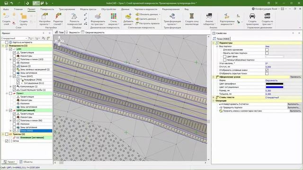This screenshot has width=303, height=170.
Task: Toggle Отображать скрытые точки checkbox
Action: [x=267, y=74]
